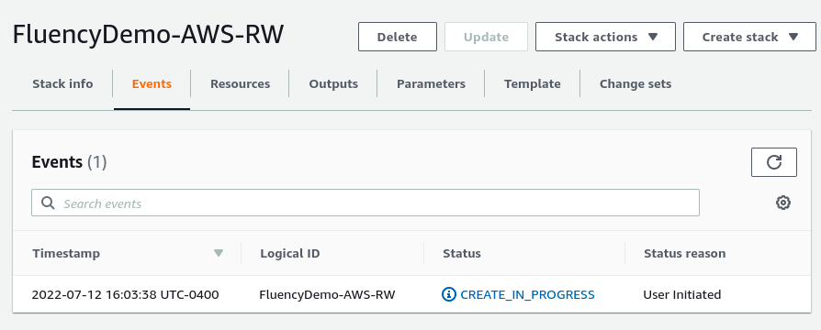Open the Stack info tab

(x=62, y=83)
